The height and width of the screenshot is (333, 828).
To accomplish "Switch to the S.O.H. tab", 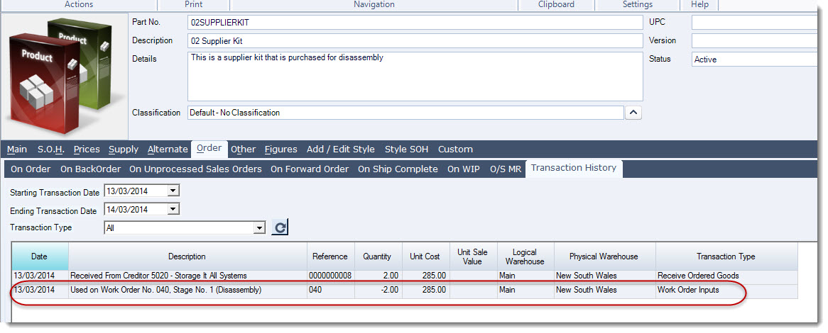I will pos(50,149).
